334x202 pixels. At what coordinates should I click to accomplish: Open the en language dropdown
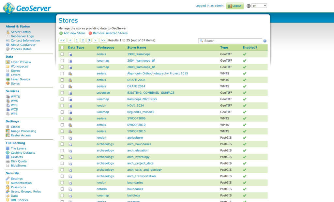[259, 6]
